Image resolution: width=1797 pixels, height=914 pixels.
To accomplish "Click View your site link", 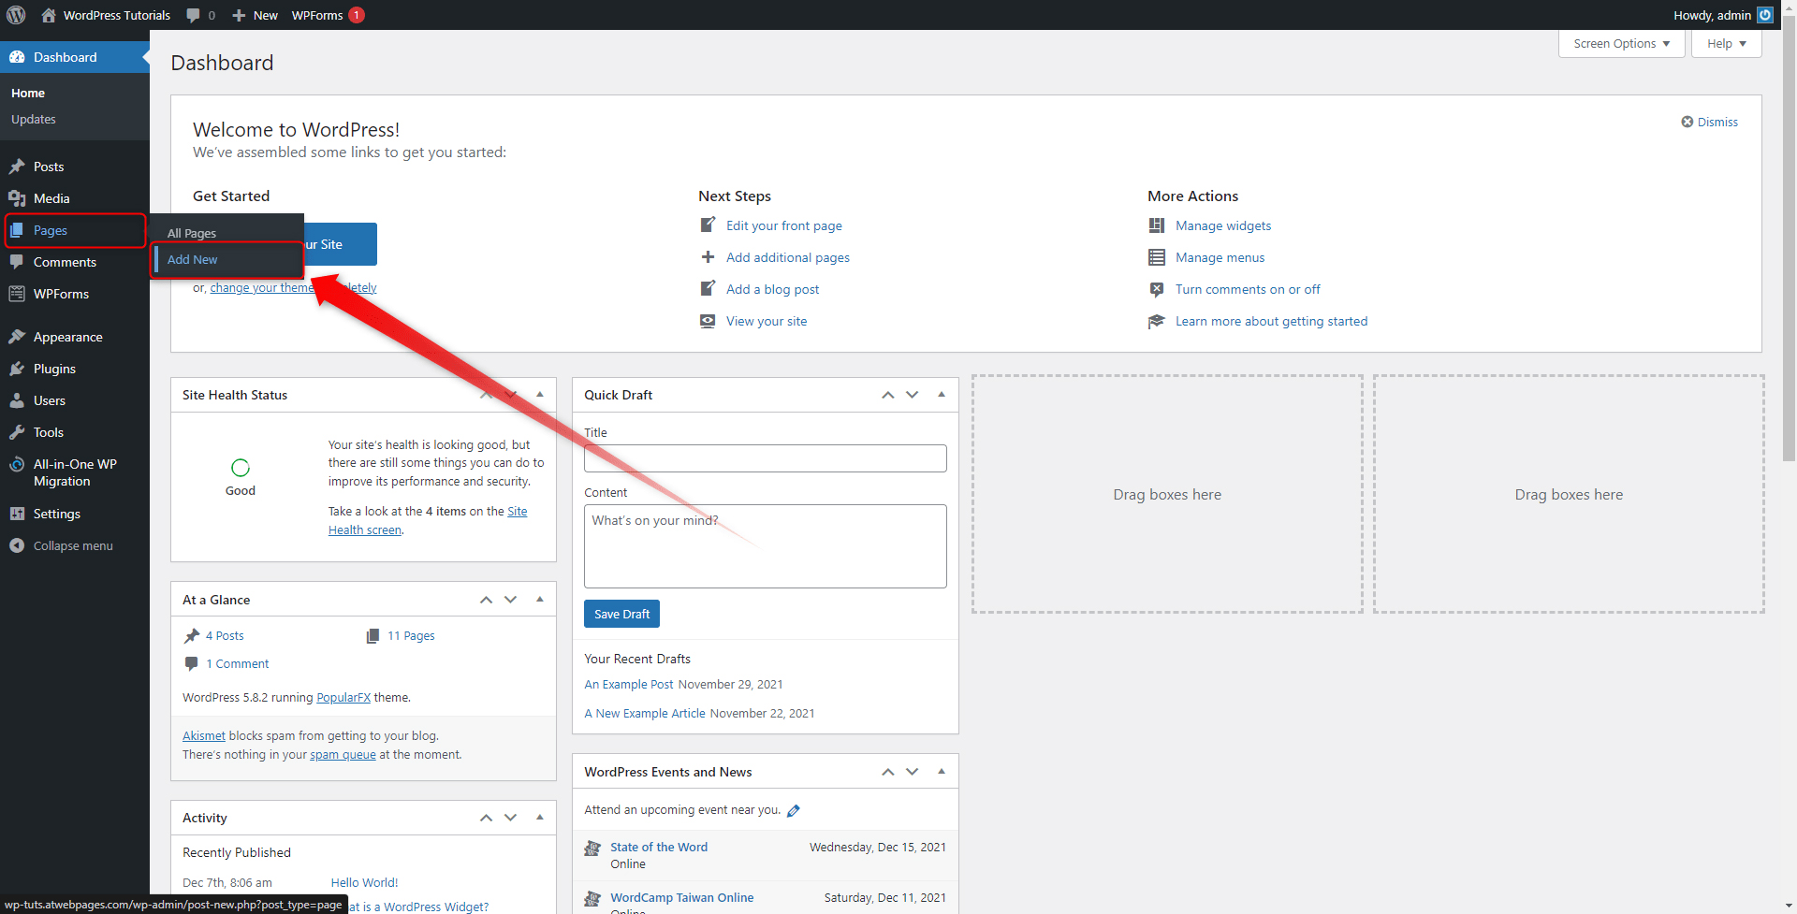I will pyautogui.click(x=766, y=321).
